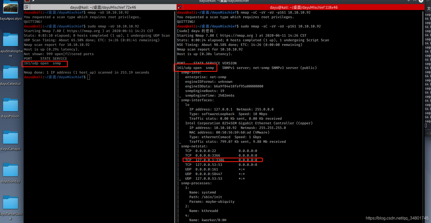The height and width of the screenshot is (223, 431).
Task: Open the dayuApocalyst desktop folder
Action: (x=11, y=7)
